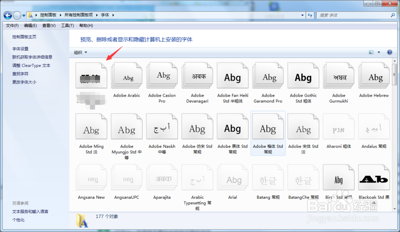The width and height of the screenshot is (400, 232).
Task: Select the Adobe Arabic font icon
Action: (x=127, y=75)
